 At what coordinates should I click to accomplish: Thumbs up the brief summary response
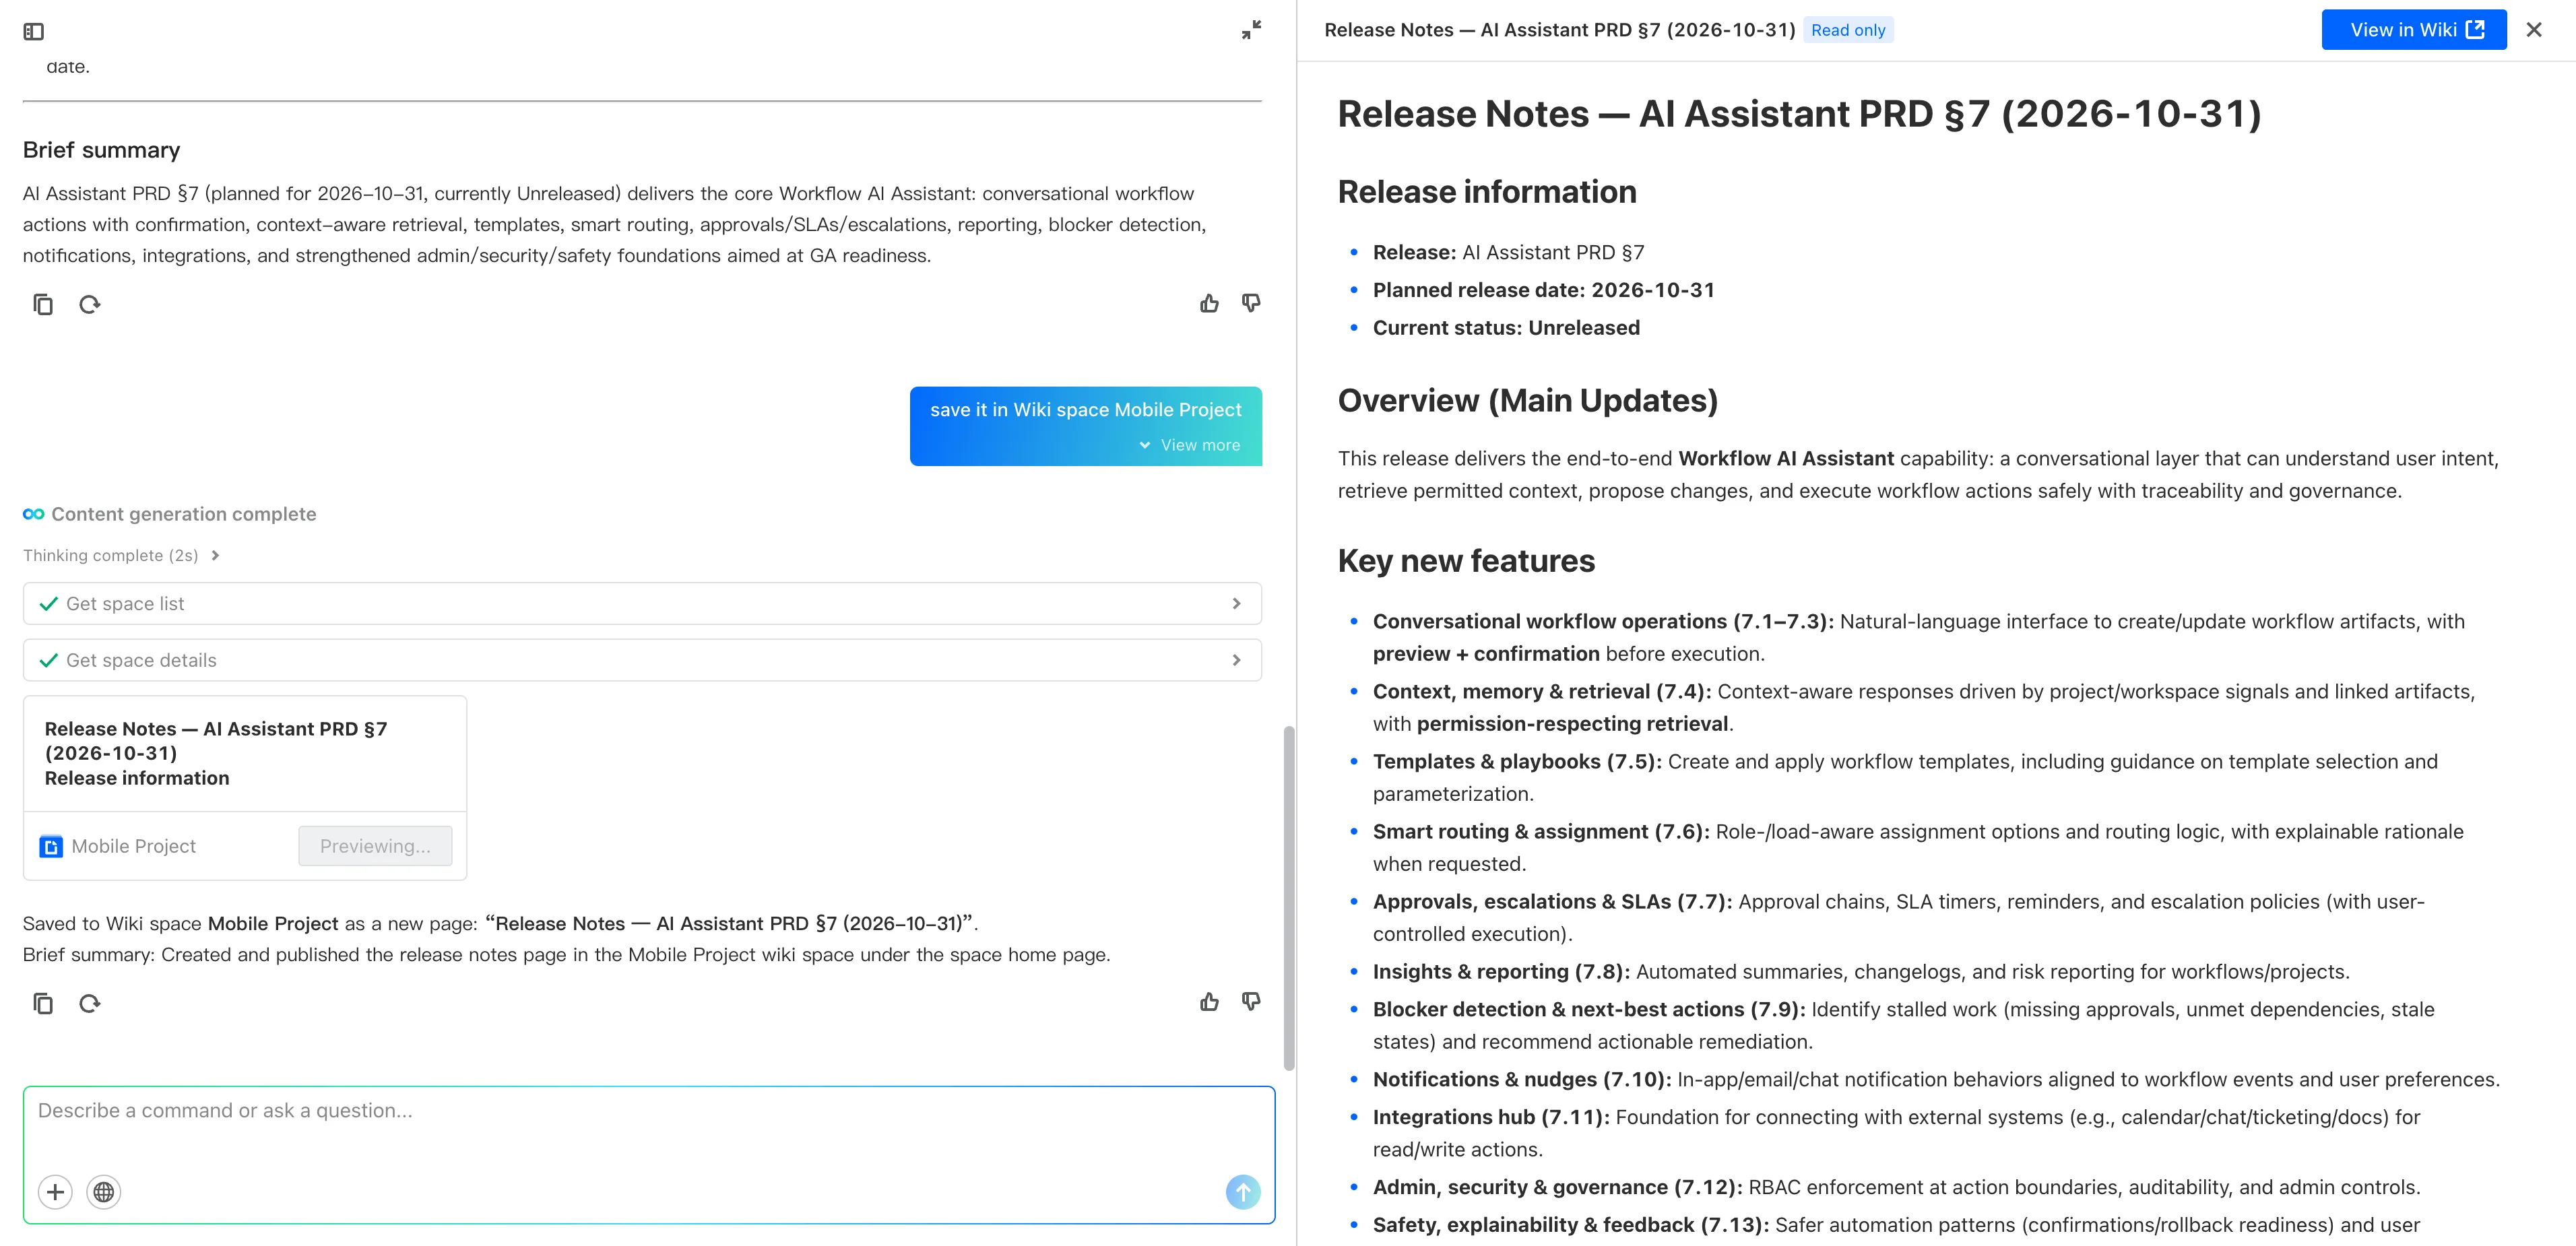tap(1209, 303)
